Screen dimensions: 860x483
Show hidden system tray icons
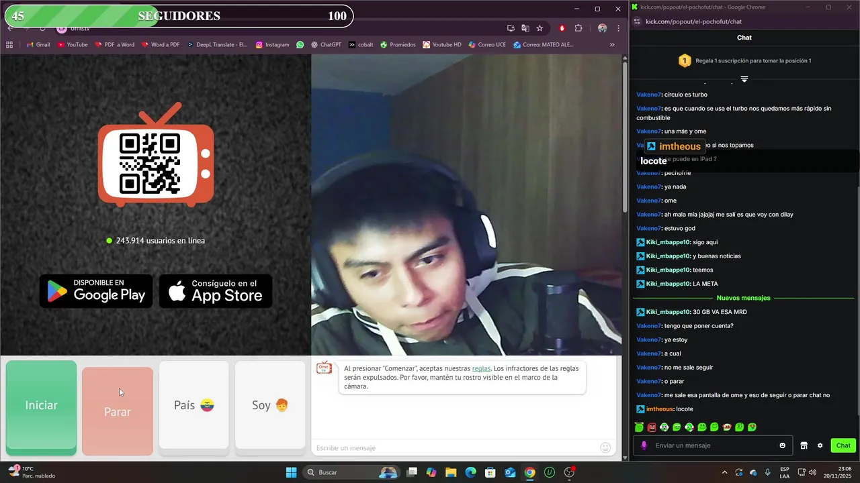click(724, 472)
